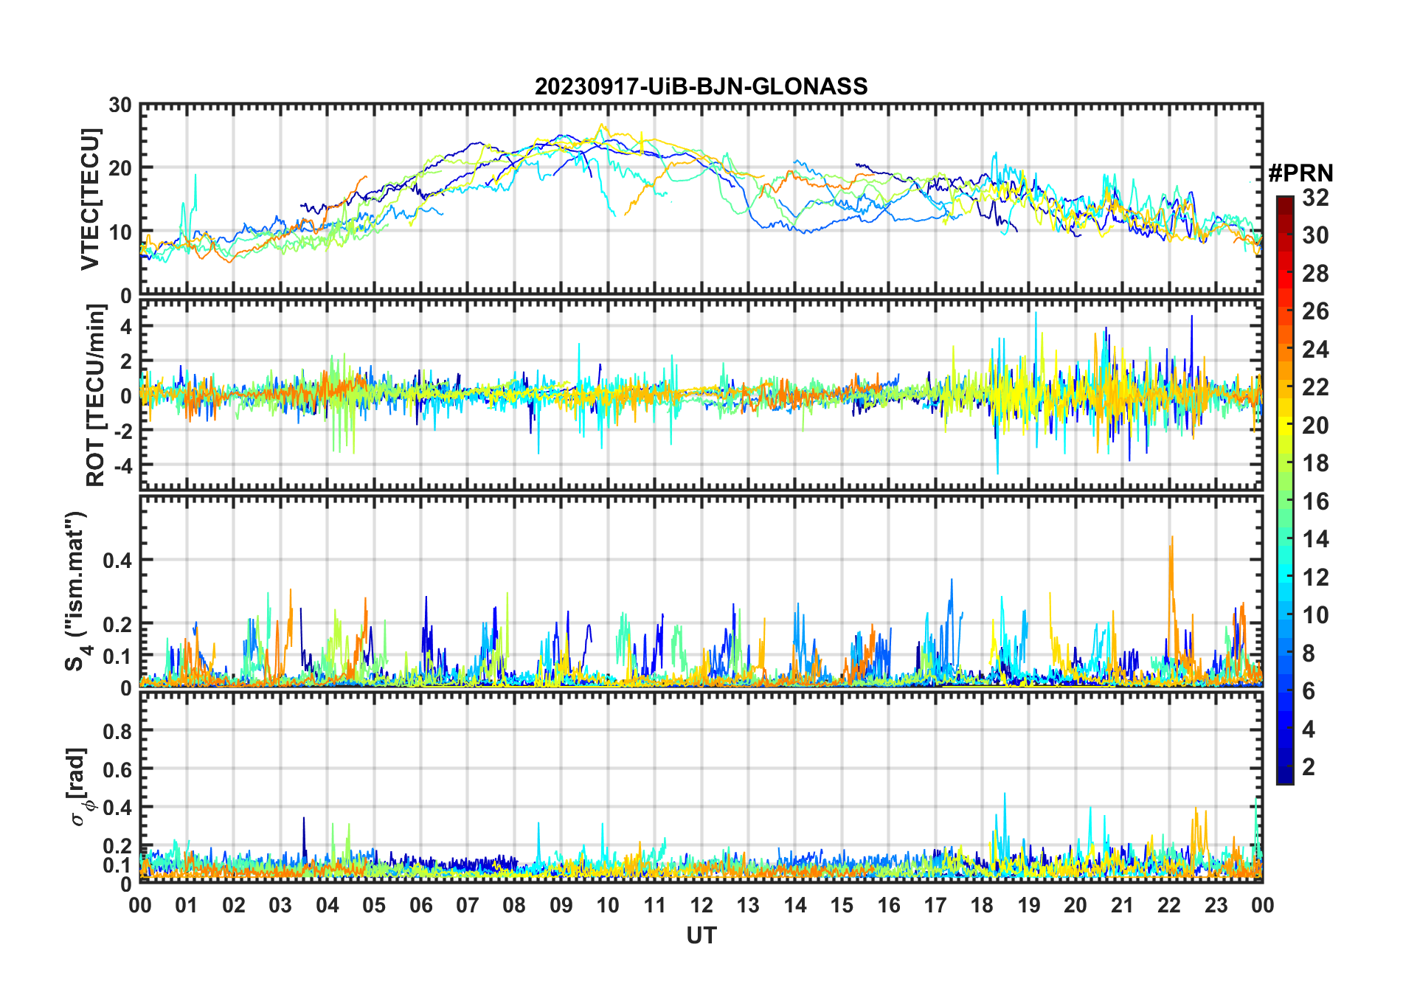Select the 10 tick on VTEC axis

[x=120, y=232]
